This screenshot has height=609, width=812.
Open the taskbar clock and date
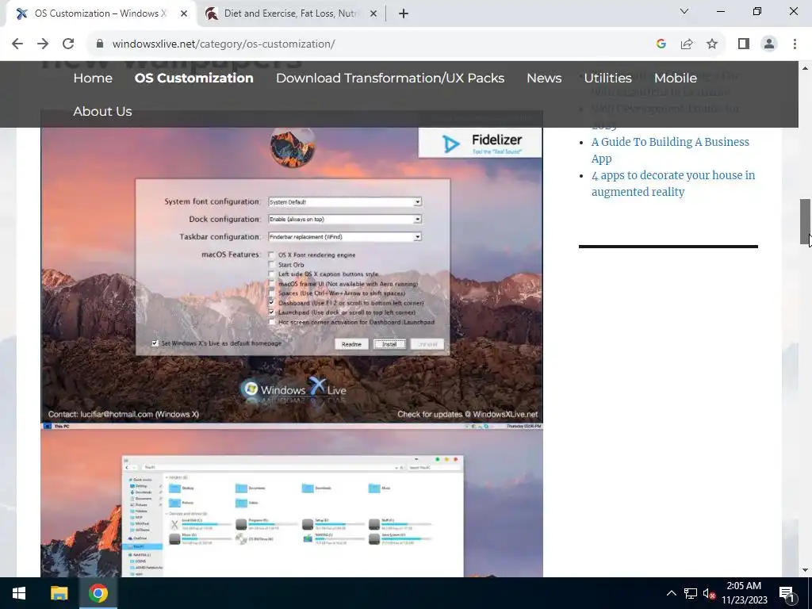[x=744, y=593]
